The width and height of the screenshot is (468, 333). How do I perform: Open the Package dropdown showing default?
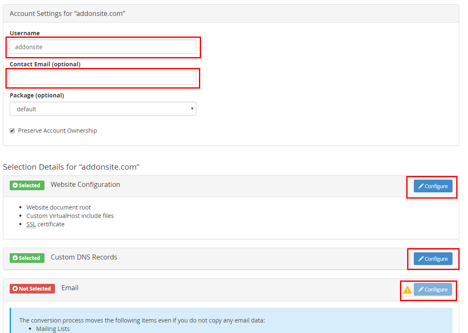click(103, 109)
